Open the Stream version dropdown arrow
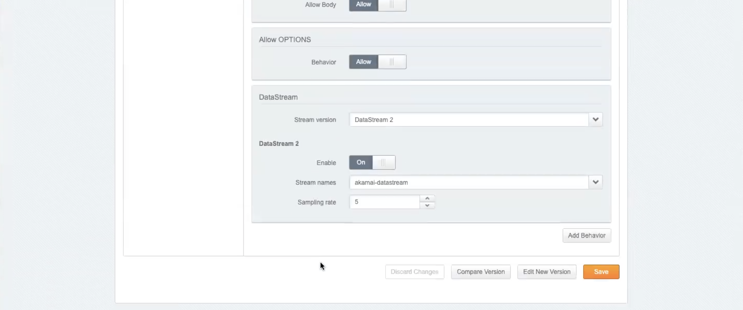The image size is (743, 310). pyautogui.click(x=595, y=119)
